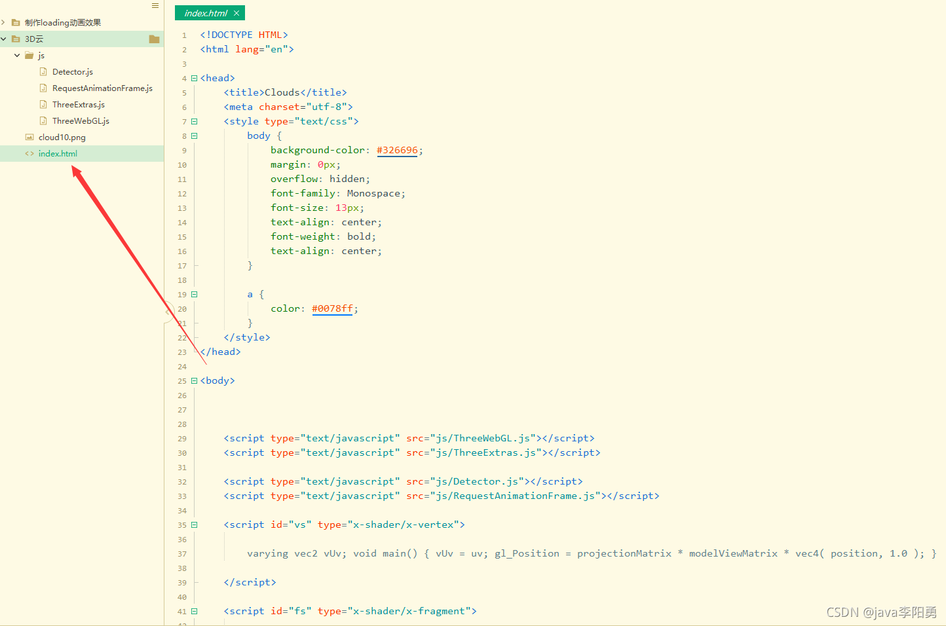This screenshot has height=626, width=946.
Task: Fold the body rule at line 8
Action: (194, 136)
